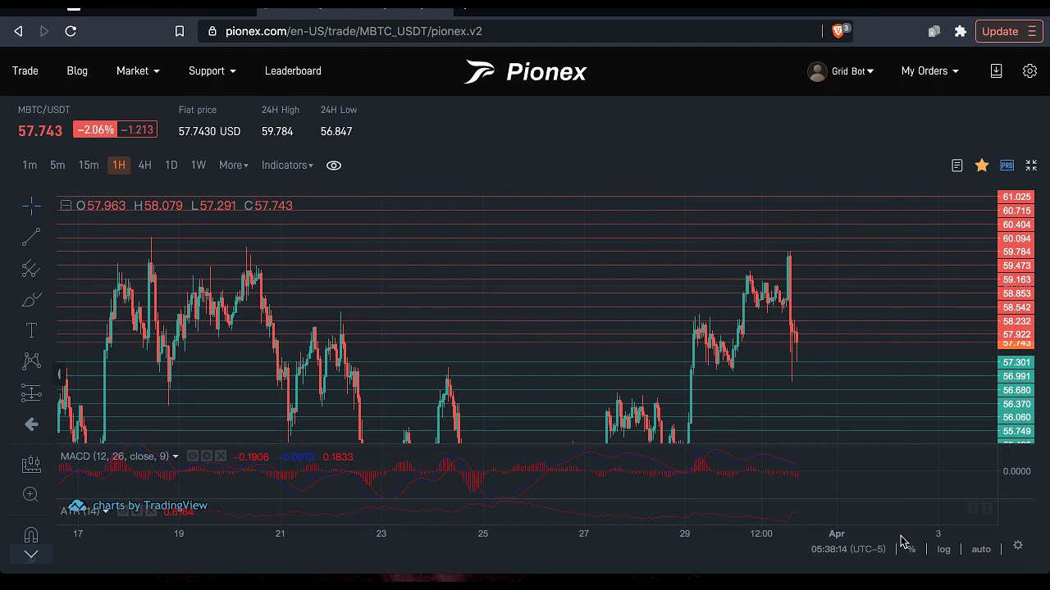Click the Pionex logo

(x=525, y=72)
